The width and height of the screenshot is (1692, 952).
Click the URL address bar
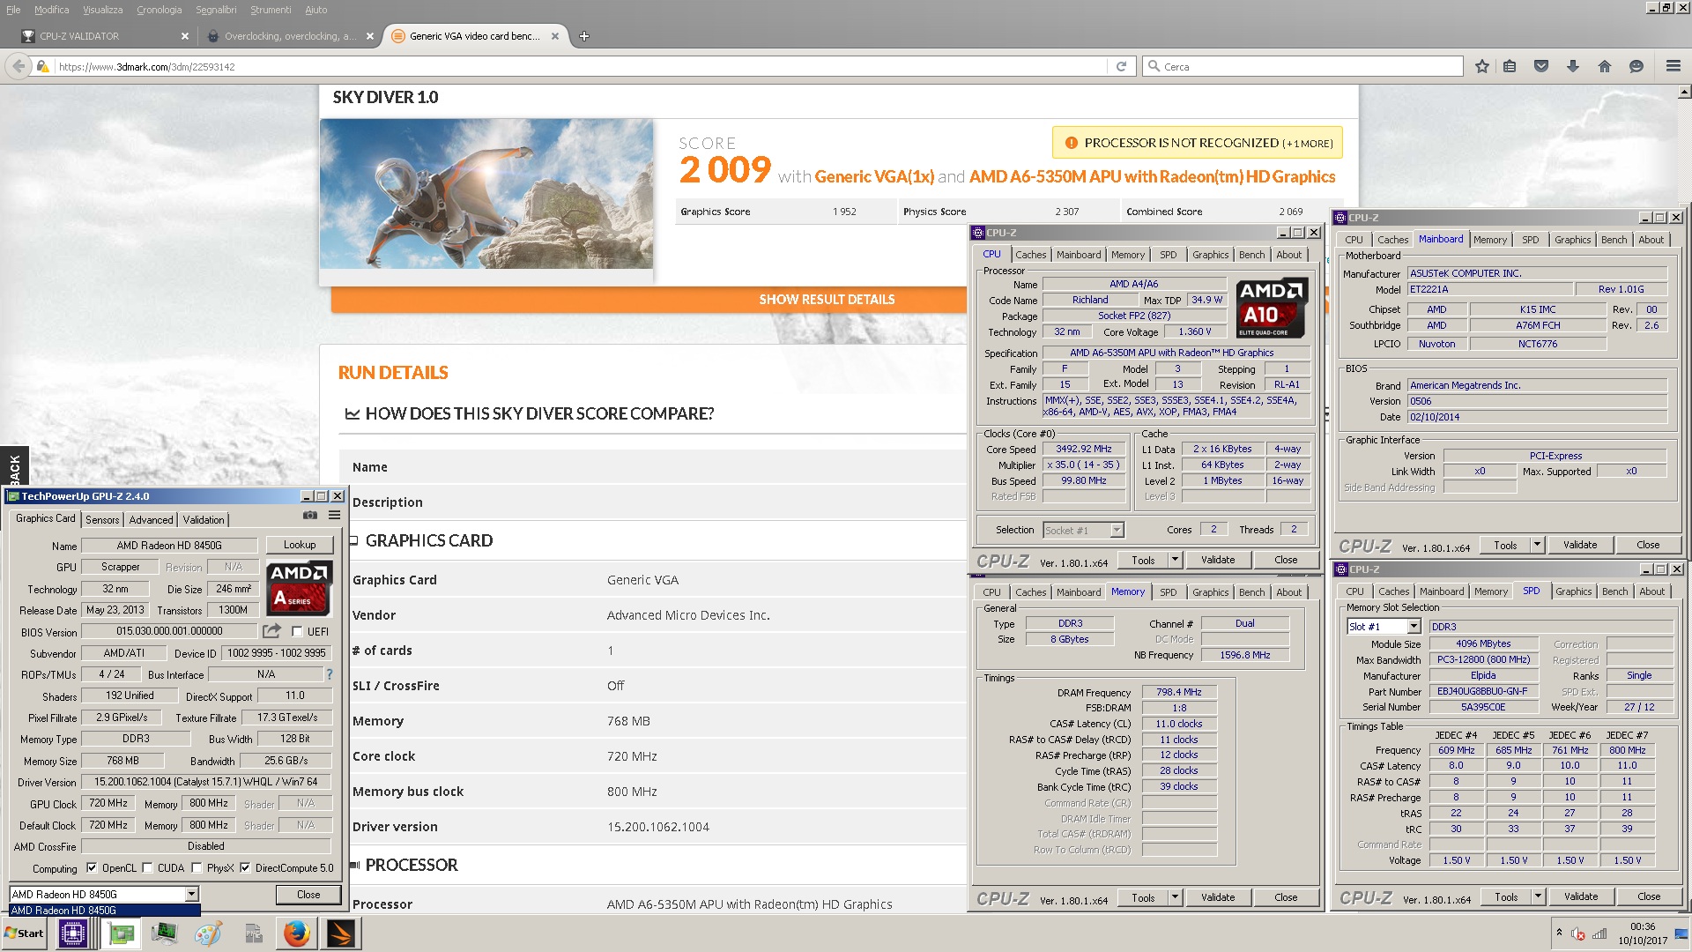[x=582, y=66]
